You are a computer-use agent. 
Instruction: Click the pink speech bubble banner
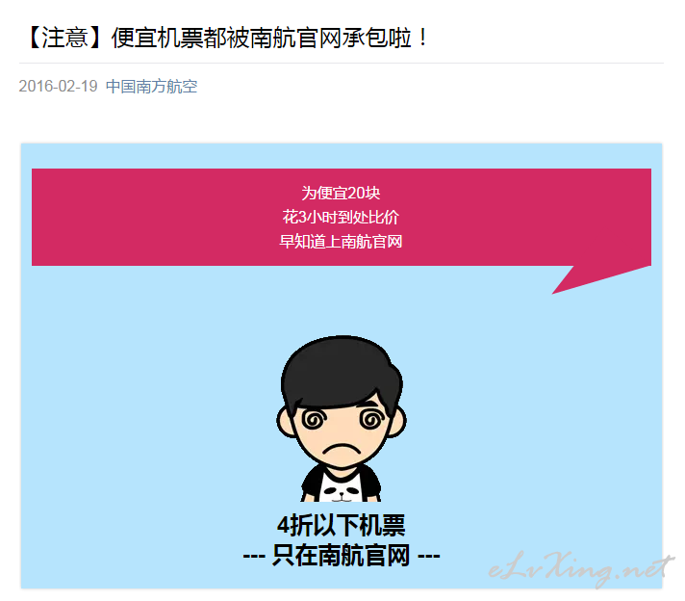click(342, 218)
